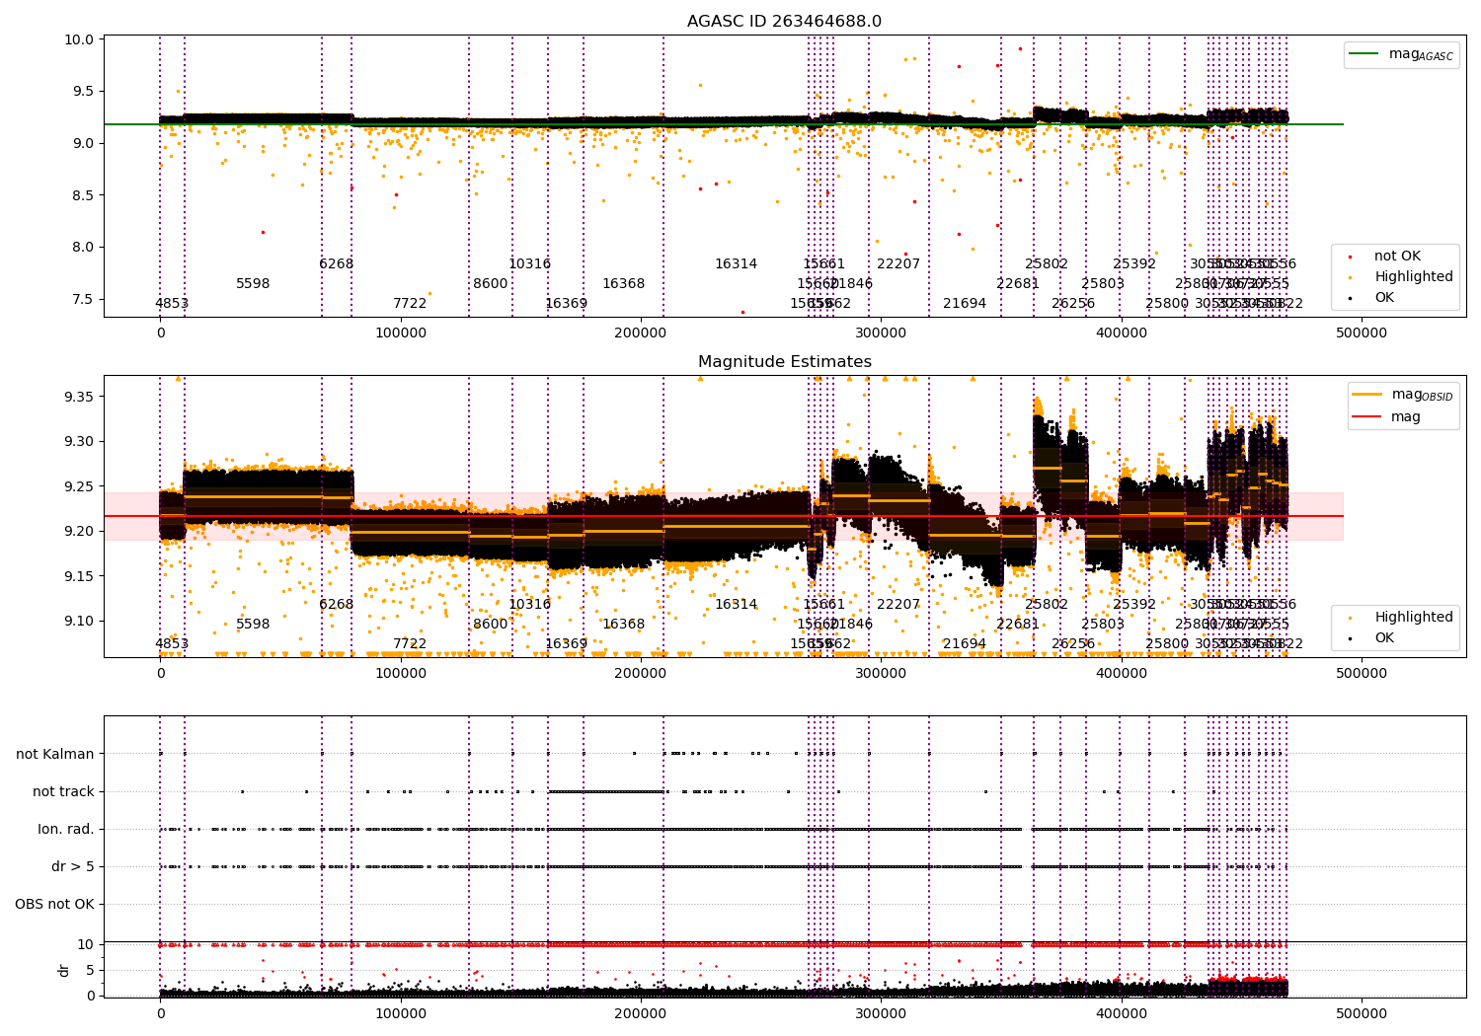Click the "dr > 5" row label

click(x=73, y=867)
